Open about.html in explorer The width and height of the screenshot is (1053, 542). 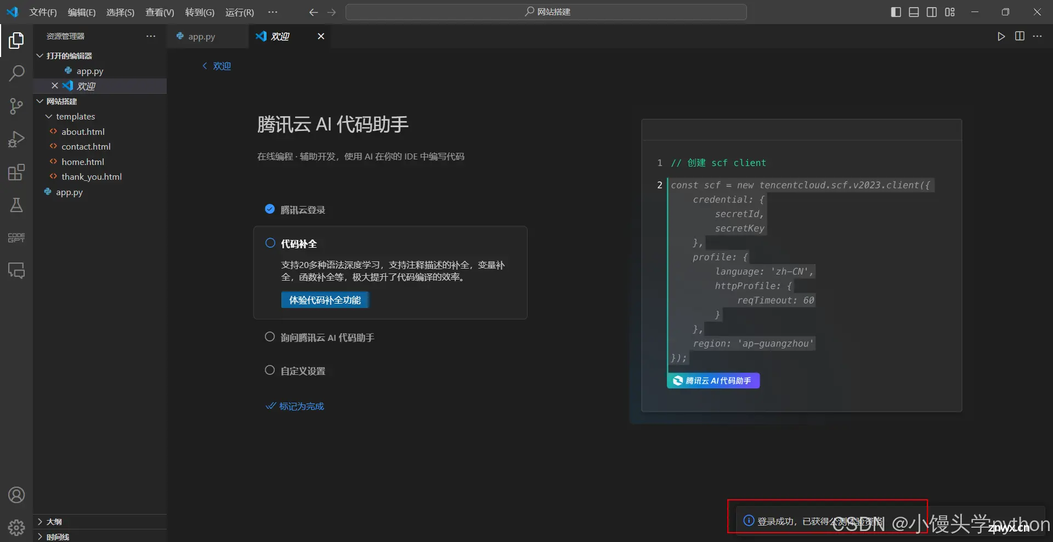click(100, 132)
